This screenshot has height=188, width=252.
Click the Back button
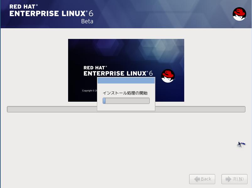pyautogui.click(x=202, y=179)
